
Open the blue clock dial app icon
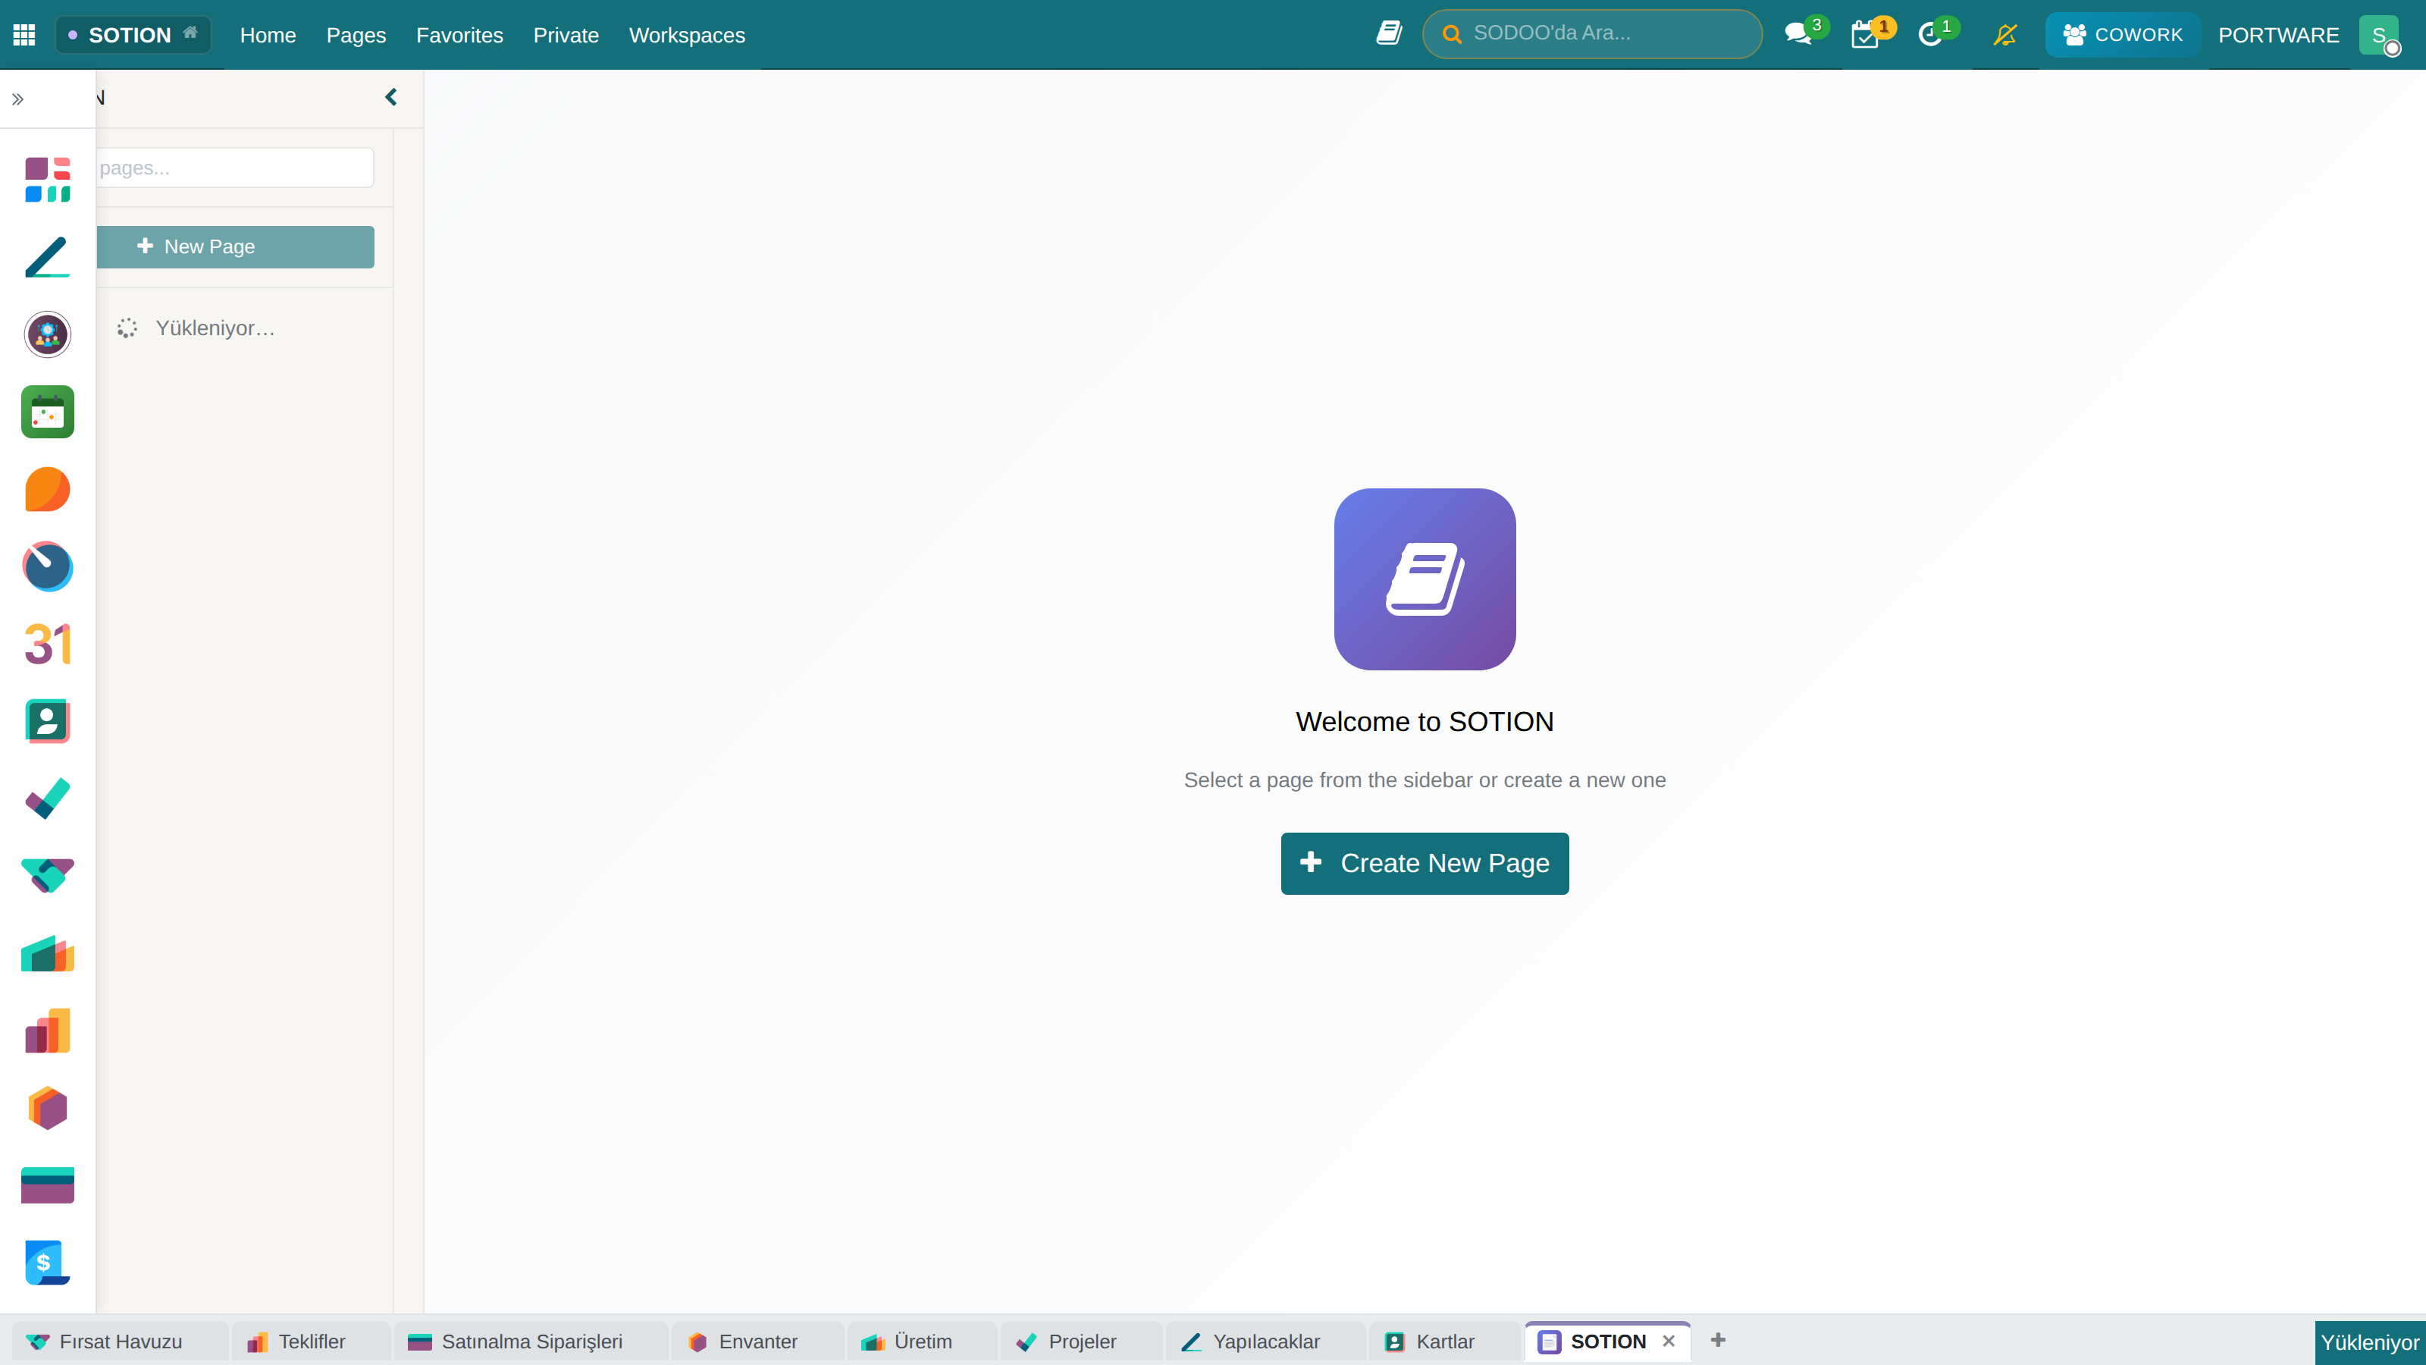click(x=48, y=566)
